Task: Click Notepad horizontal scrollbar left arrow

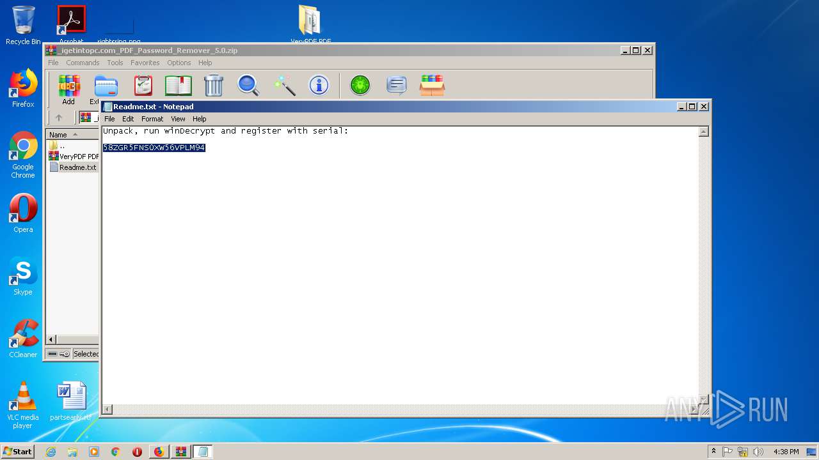Action: click(107, 409)
